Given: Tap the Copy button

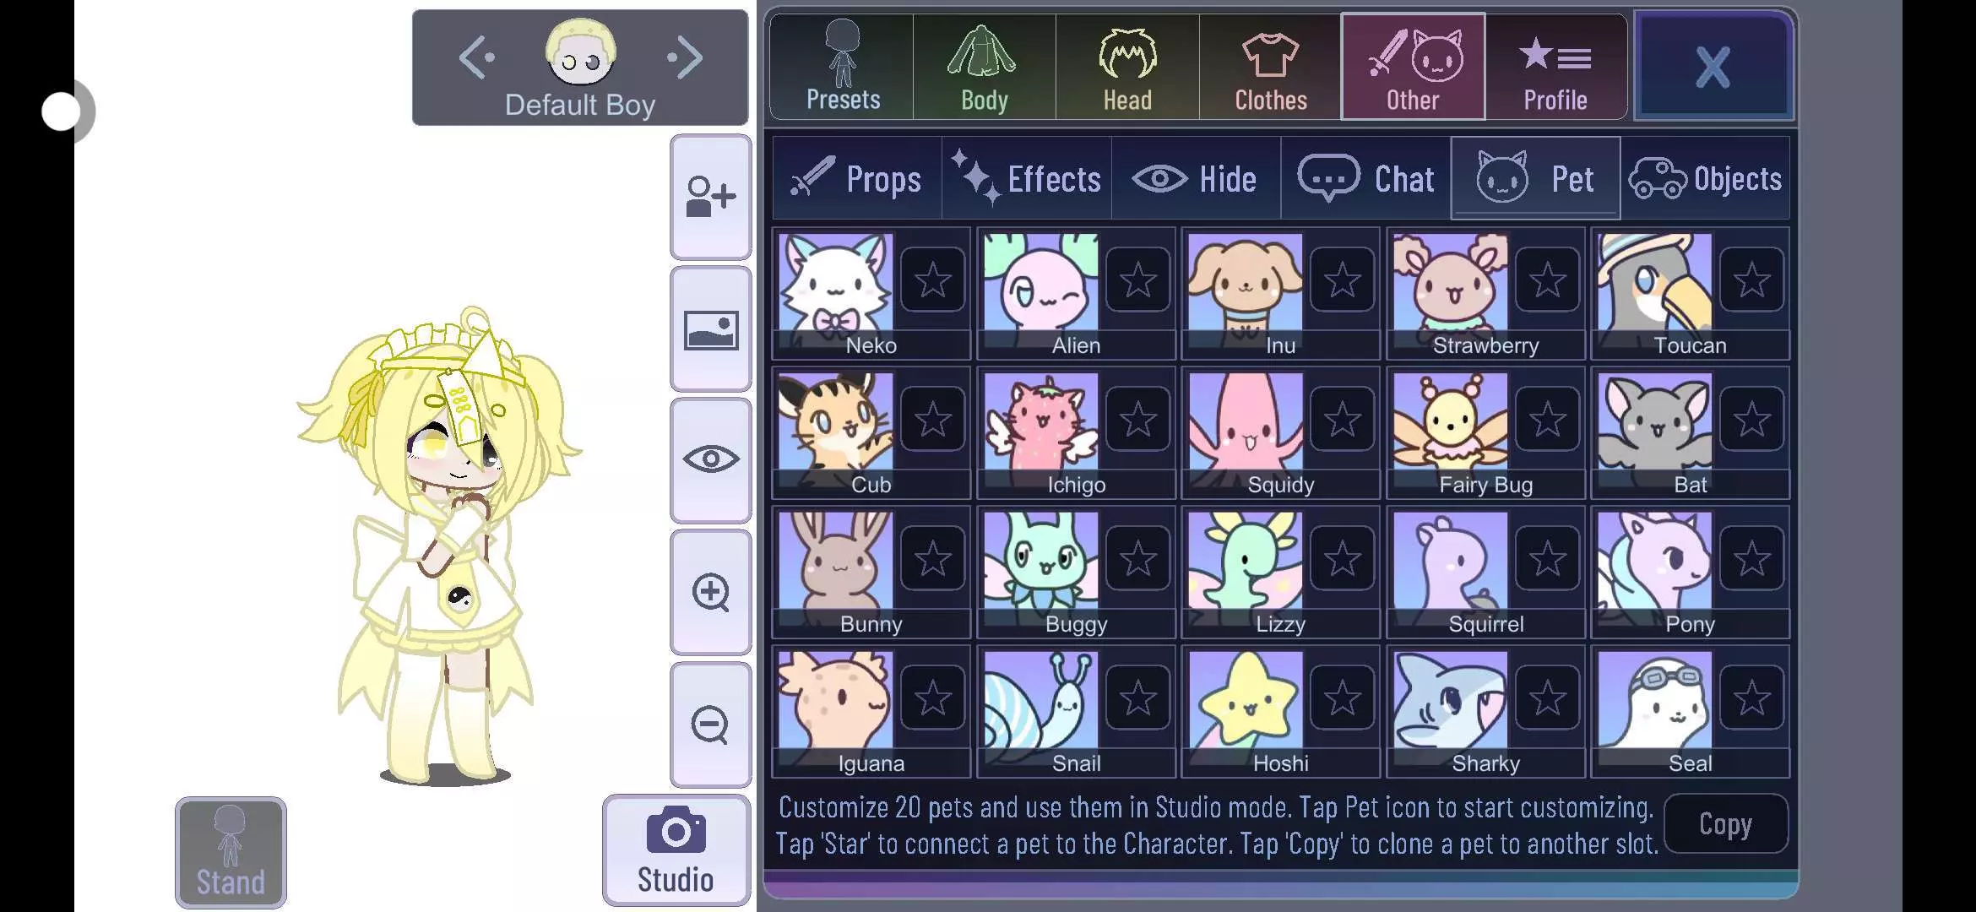Looking at the screenshot, I should click(x=1726, y=824).
